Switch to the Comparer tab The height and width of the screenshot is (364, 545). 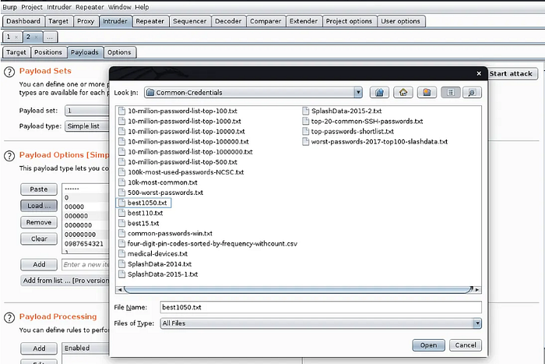click(x=265, y=21)
